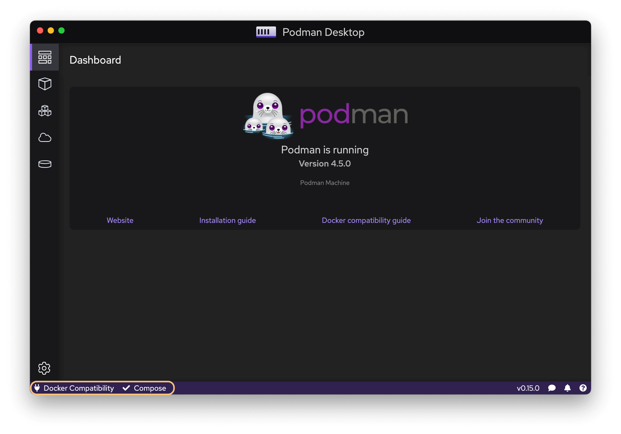
Task: Click the Podman seals logo
Action: click(268, 116)
